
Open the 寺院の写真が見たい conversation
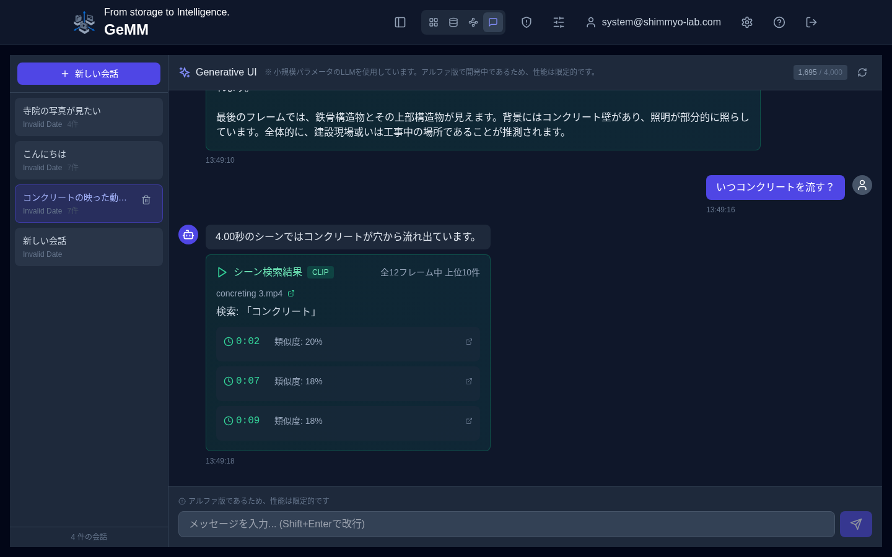click(89, 116)
